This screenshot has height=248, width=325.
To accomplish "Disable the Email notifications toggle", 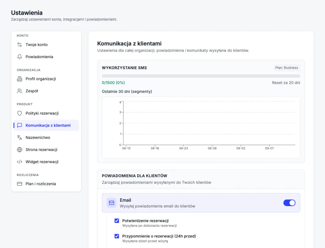I will [x=289, y=203].
